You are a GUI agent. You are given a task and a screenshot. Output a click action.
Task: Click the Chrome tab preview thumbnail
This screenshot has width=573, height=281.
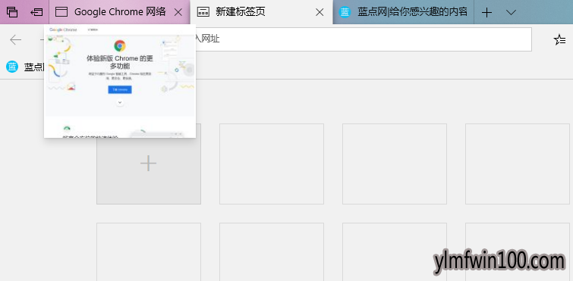click(x=120, y=81)
